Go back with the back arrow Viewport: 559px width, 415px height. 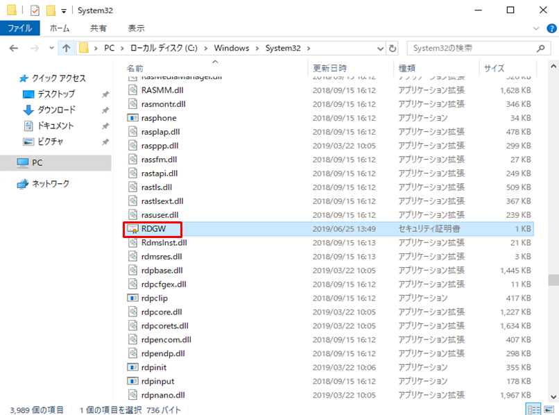coord(14,48)
